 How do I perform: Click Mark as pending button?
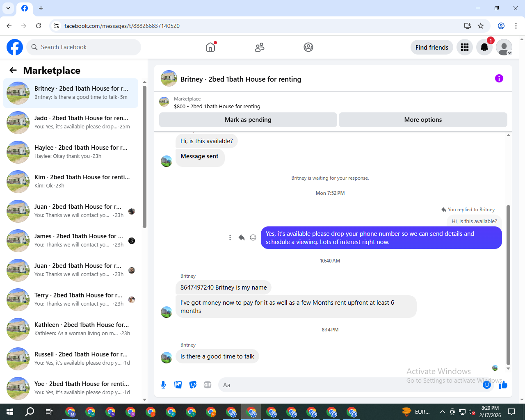click(248, 120)
